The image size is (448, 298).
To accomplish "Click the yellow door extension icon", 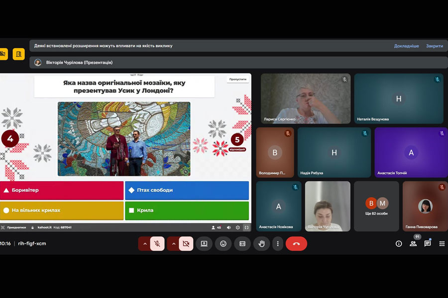I will [x=18, y=54].
